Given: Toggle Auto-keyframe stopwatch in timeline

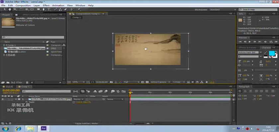Looking at the screenshot, I should (x=118, y=91).
